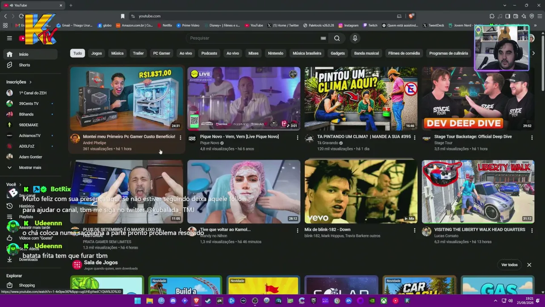Viewport: 545px width, 307px height.
Task: Click the Ver todos button in Sala de Jogos
Action: [x=509, y=265]
